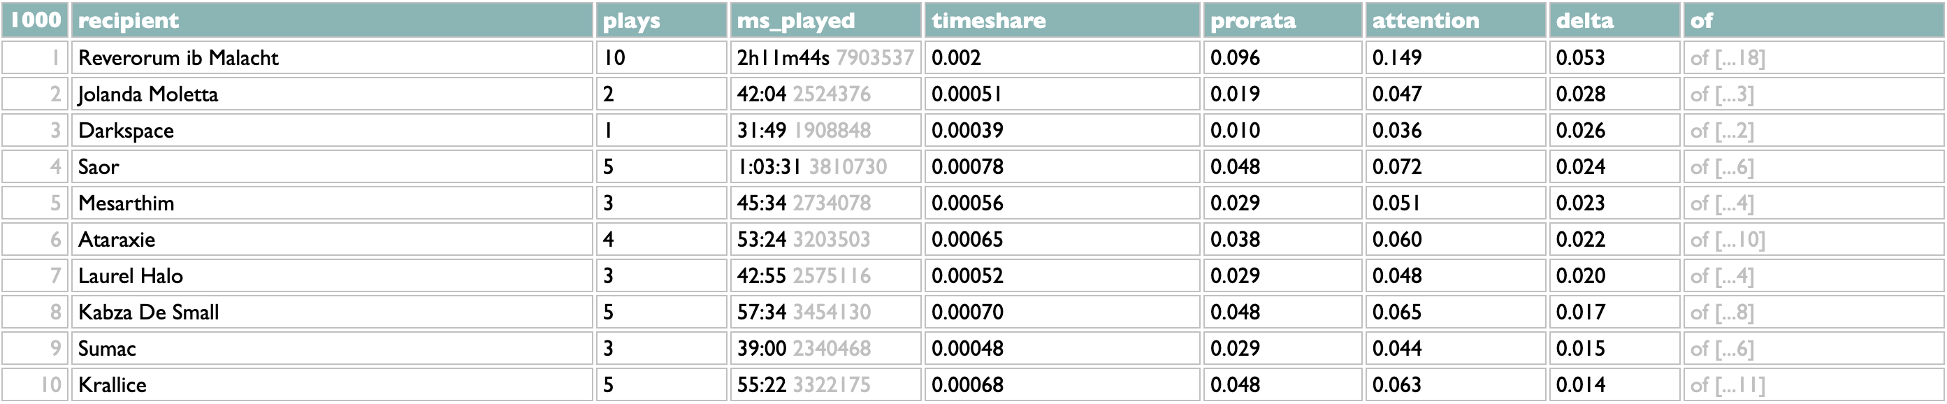Select the Kabza De Small recipient cell

[332, 312]
